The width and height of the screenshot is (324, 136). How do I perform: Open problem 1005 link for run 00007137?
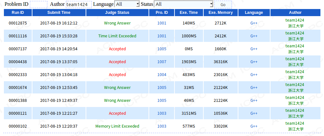tap(162, 49)
